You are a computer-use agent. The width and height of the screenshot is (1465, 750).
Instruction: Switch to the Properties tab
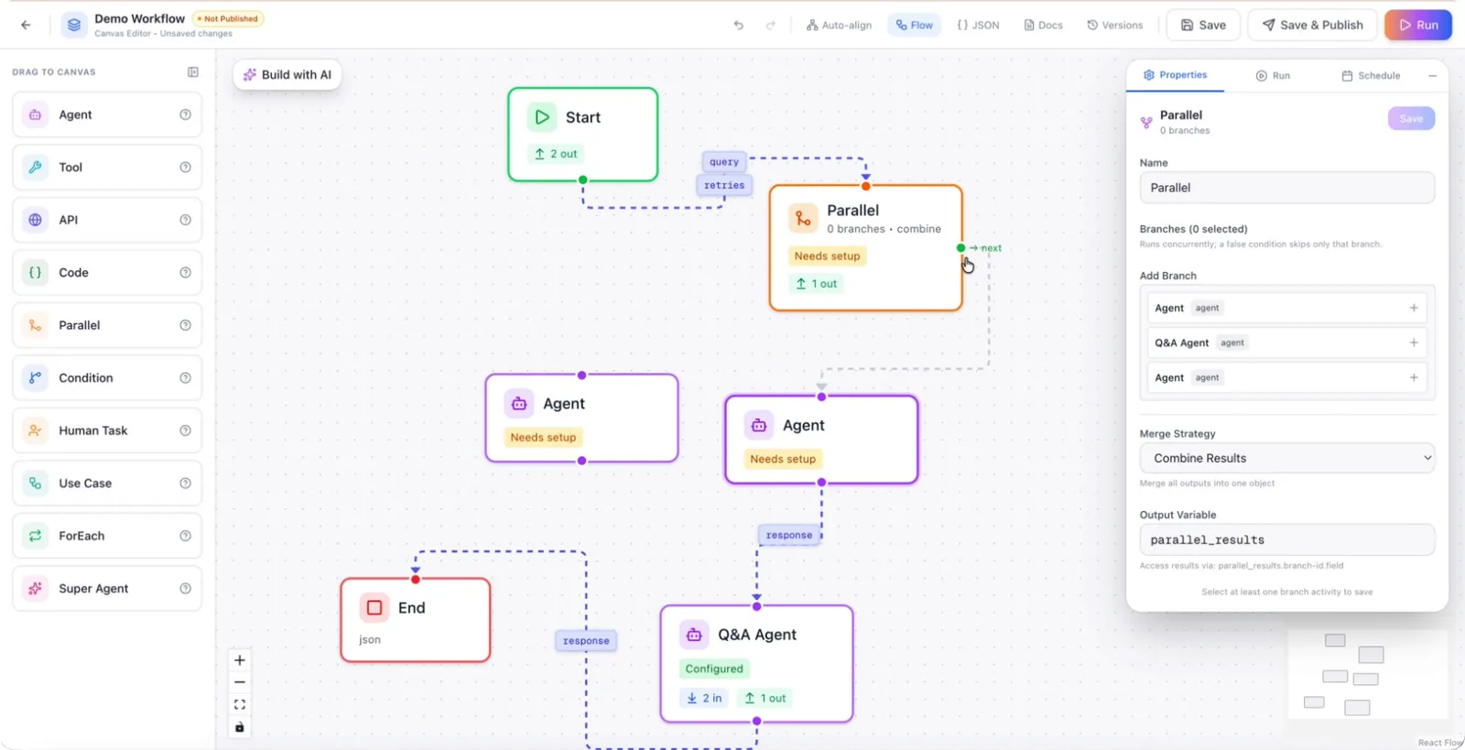[1175, 75]
